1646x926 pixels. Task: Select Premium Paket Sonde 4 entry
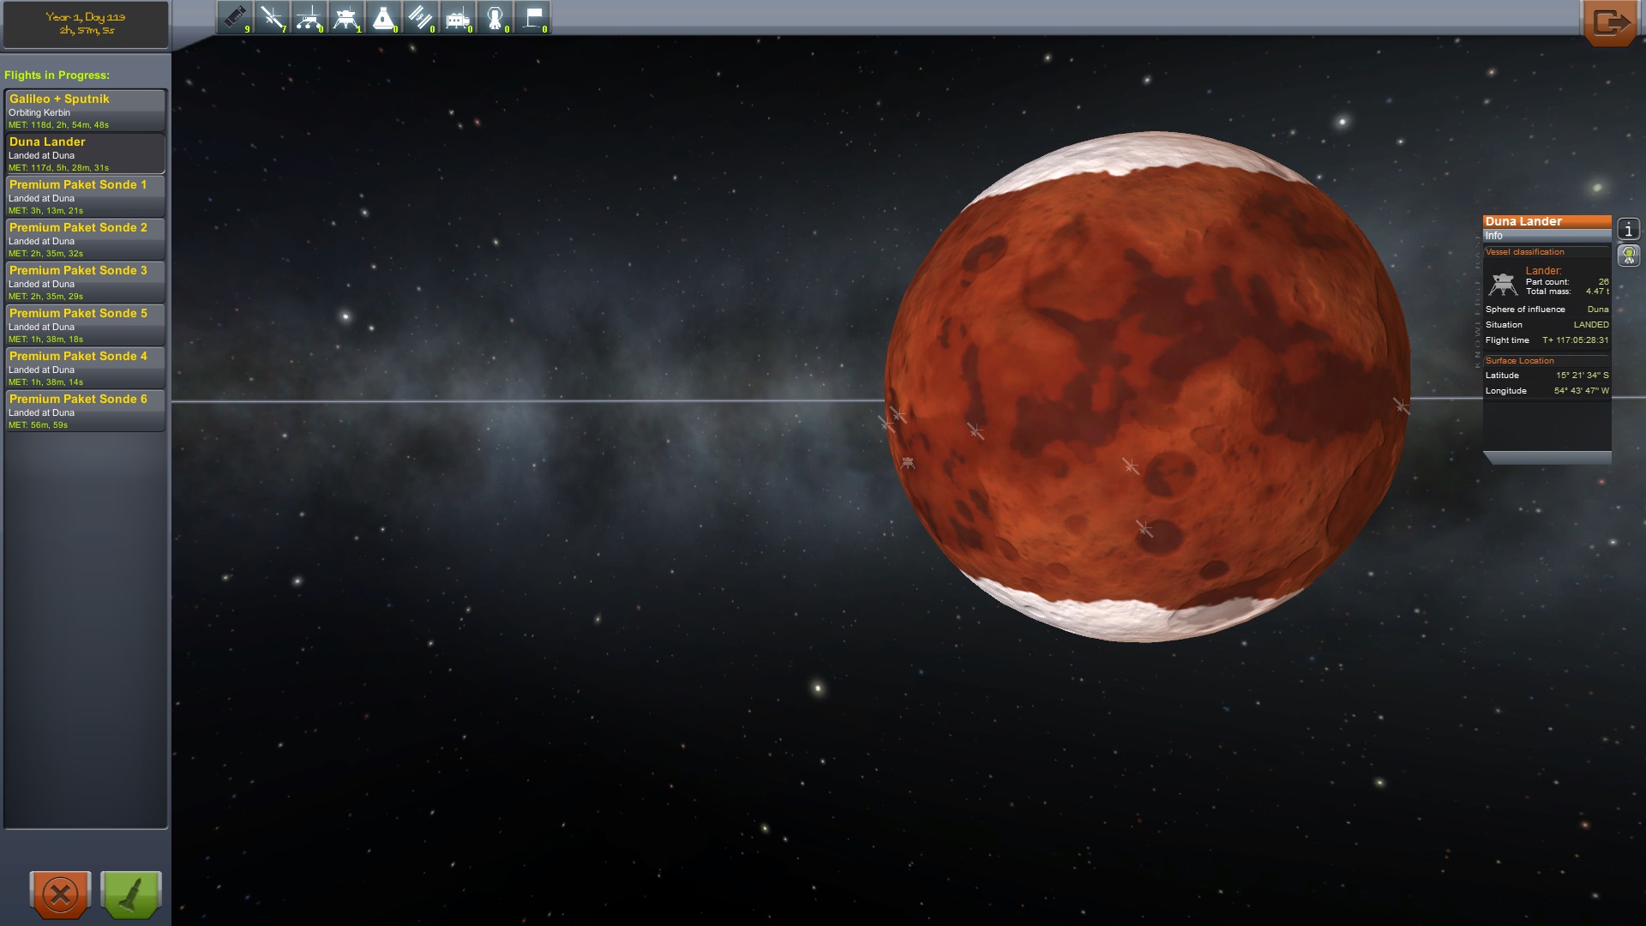85,368
